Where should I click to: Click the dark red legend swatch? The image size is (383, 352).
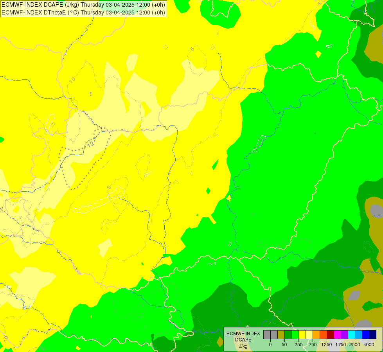331,335
